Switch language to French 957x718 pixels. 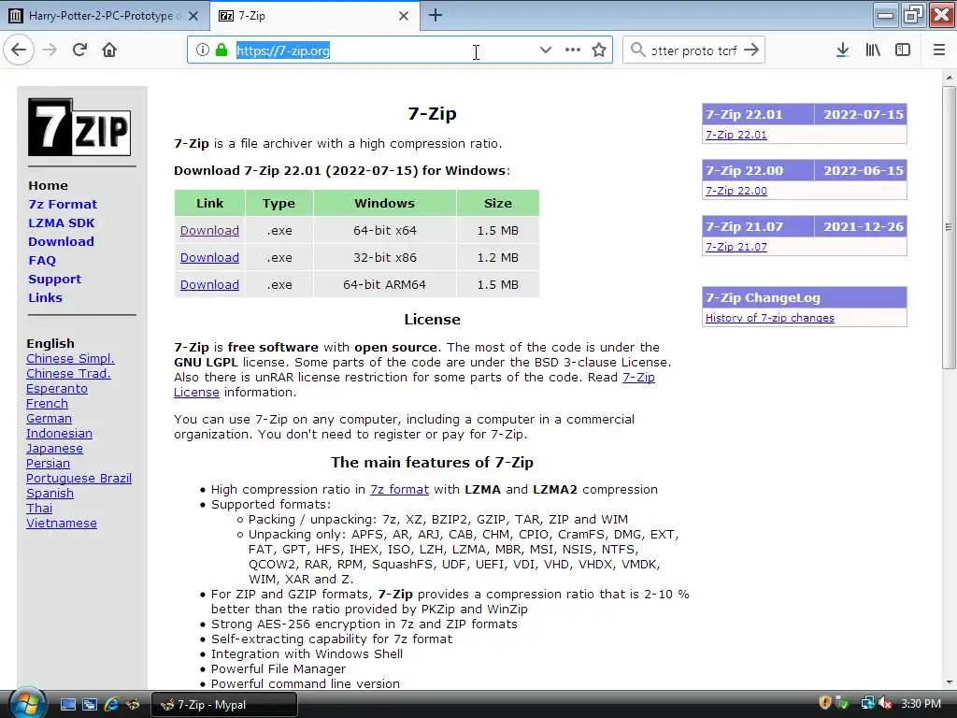(x=47, y=404)
